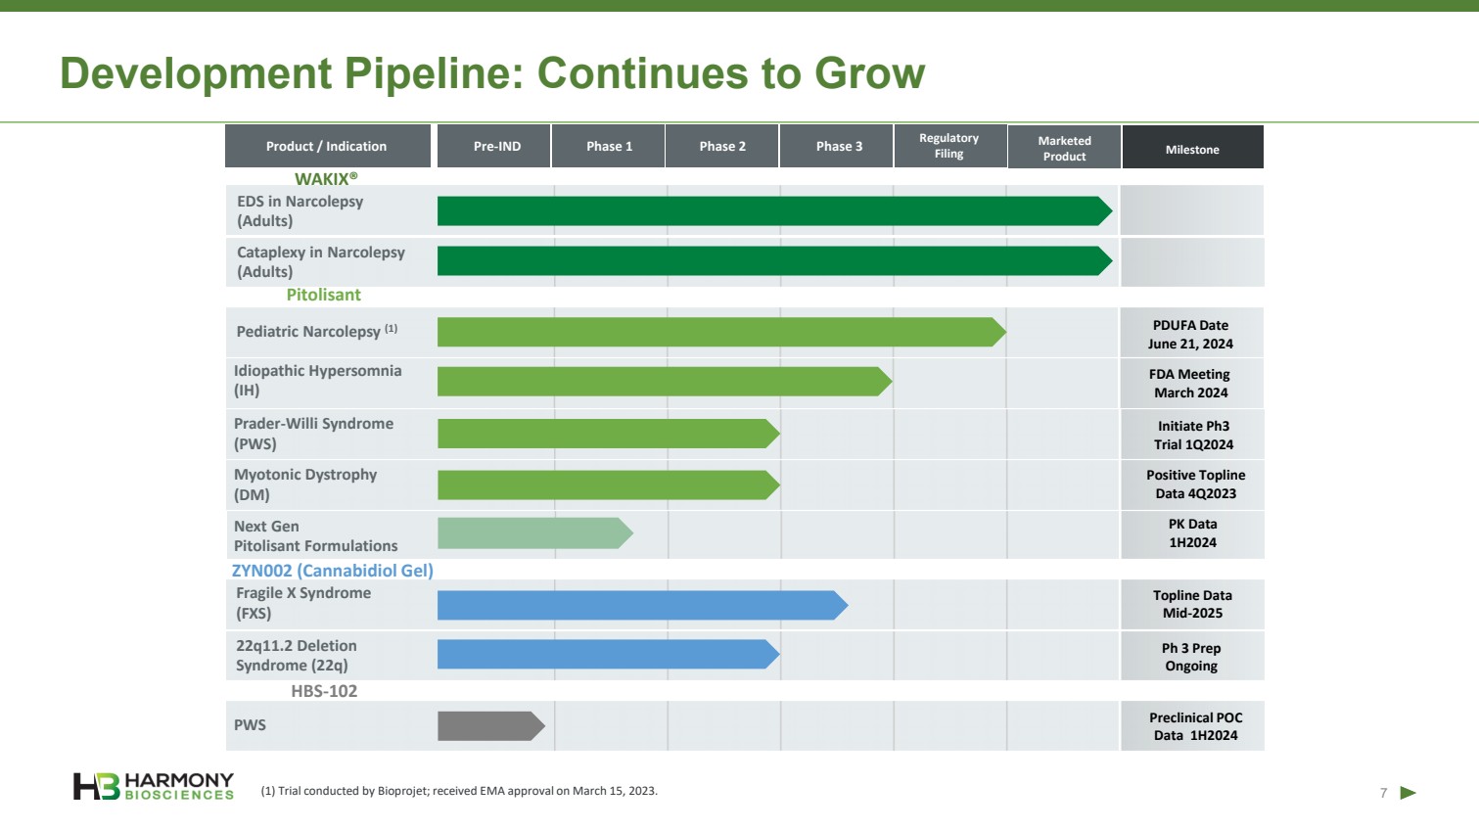Click the EDS in Narcolepsy dark green bar
This screenshot has width=1479, height=831.
pyautogui.click(x=773, y=211)
